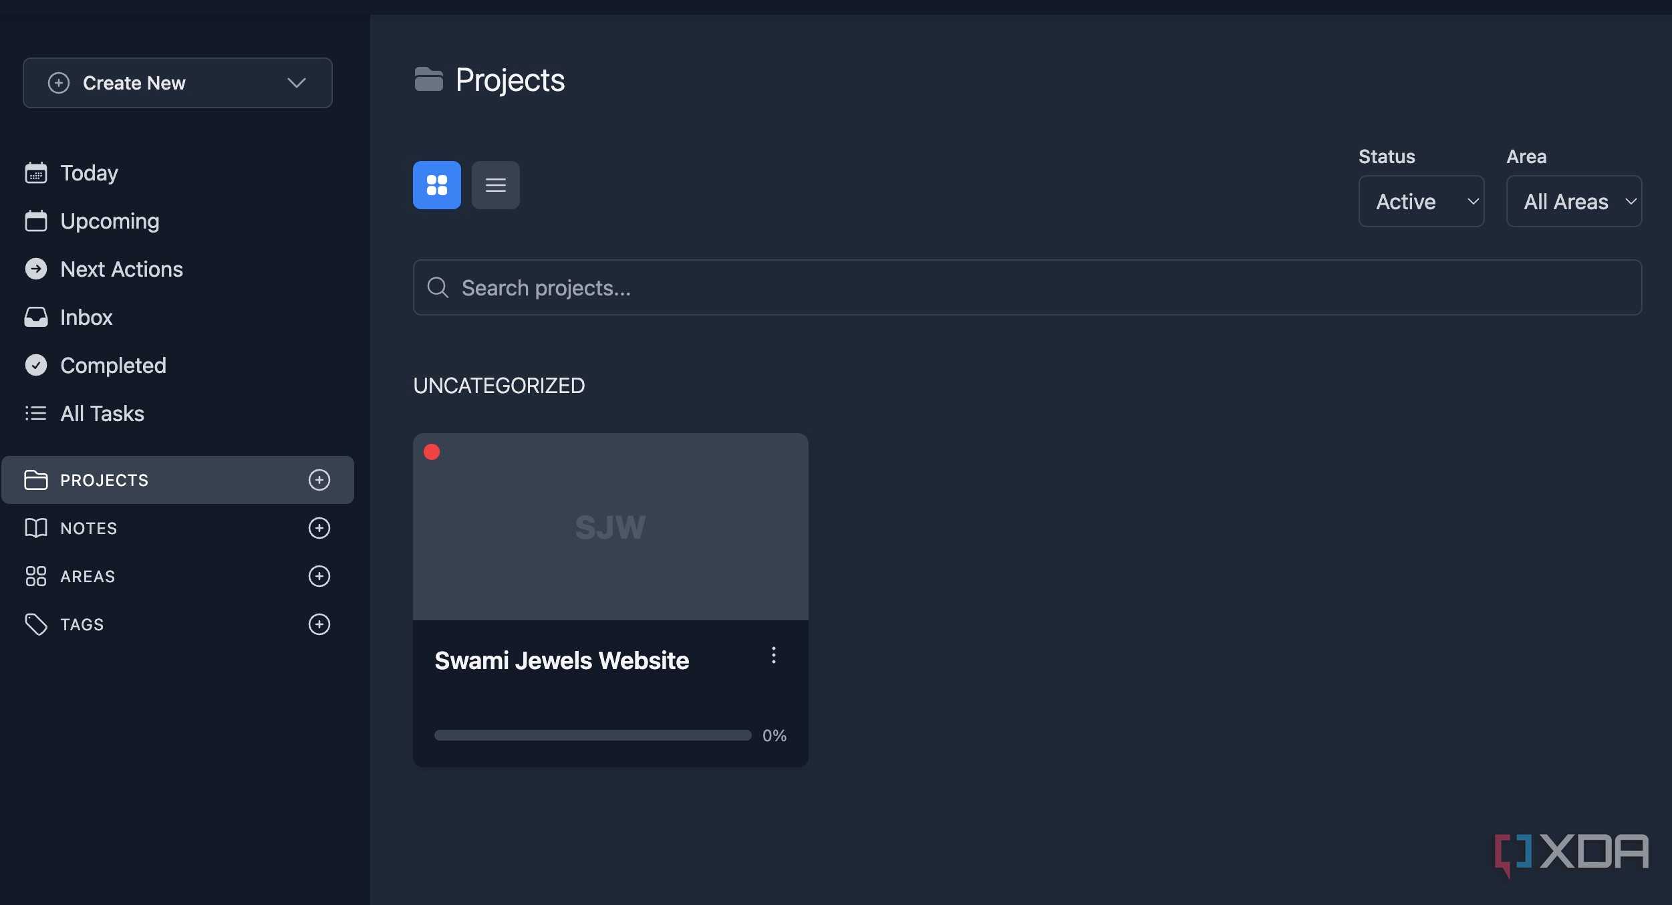Click the project progress bar

coord(593,735)
